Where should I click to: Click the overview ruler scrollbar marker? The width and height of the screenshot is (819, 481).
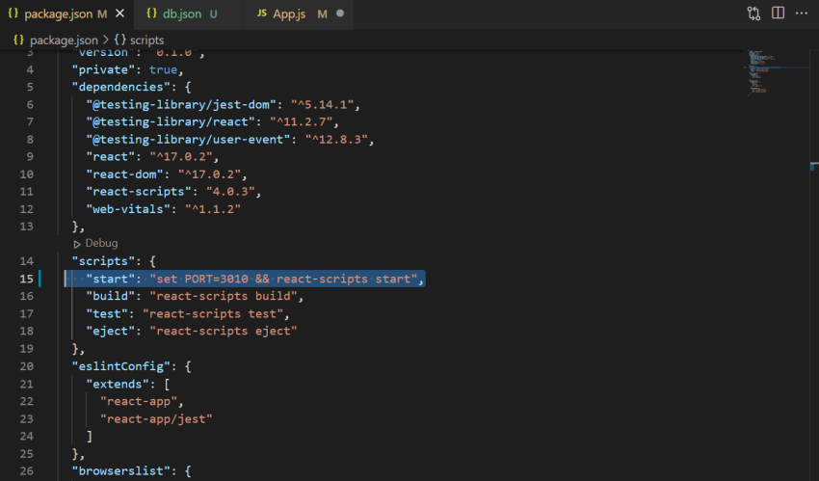click(814, 167)
